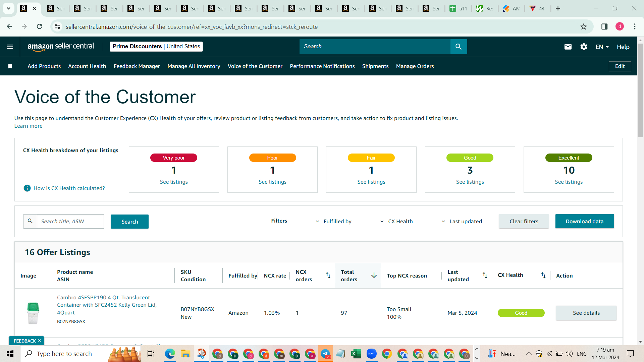The width and height of the screenshot is (644, 362).
Task: Click the info icon beside CX Health question
Action: coord(27,188)
